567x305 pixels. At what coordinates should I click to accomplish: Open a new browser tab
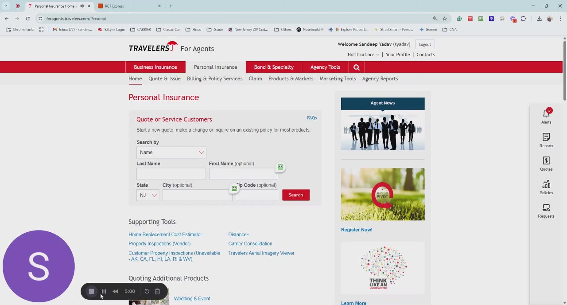(170, 6)
